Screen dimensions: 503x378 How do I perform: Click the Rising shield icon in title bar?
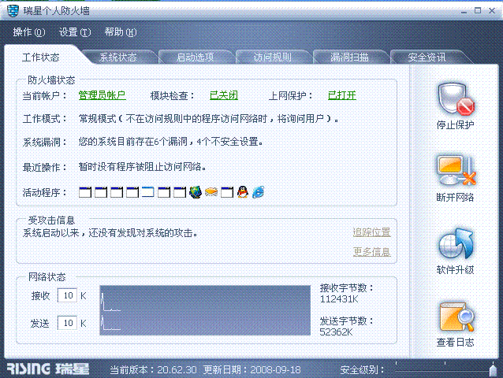(x=13, y=11)
